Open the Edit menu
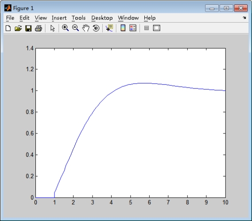 (x=24, y=18)
